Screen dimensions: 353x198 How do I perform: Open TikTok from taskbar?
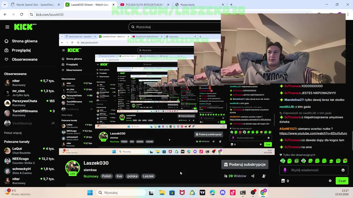[x=233, y=193]
